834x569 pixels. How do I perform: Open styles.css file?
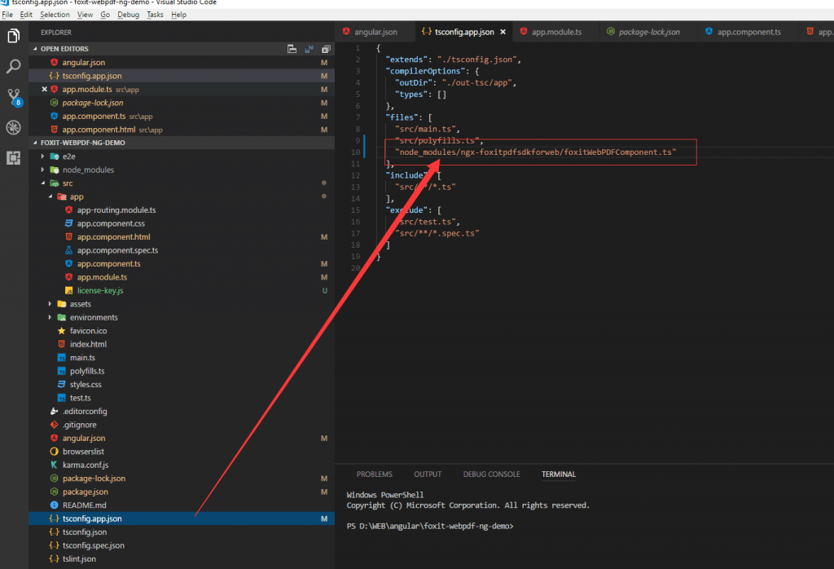coord(182,384)
